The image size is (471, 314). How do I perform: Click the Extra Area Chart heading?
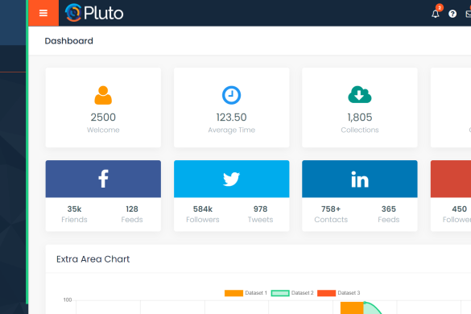(93, 259)
